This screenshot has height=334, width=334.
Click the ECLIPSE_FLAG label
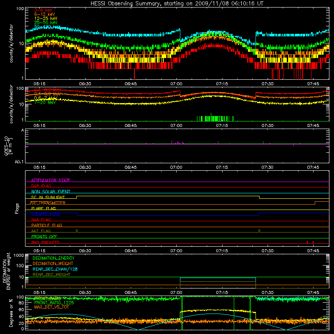[46, 214]
